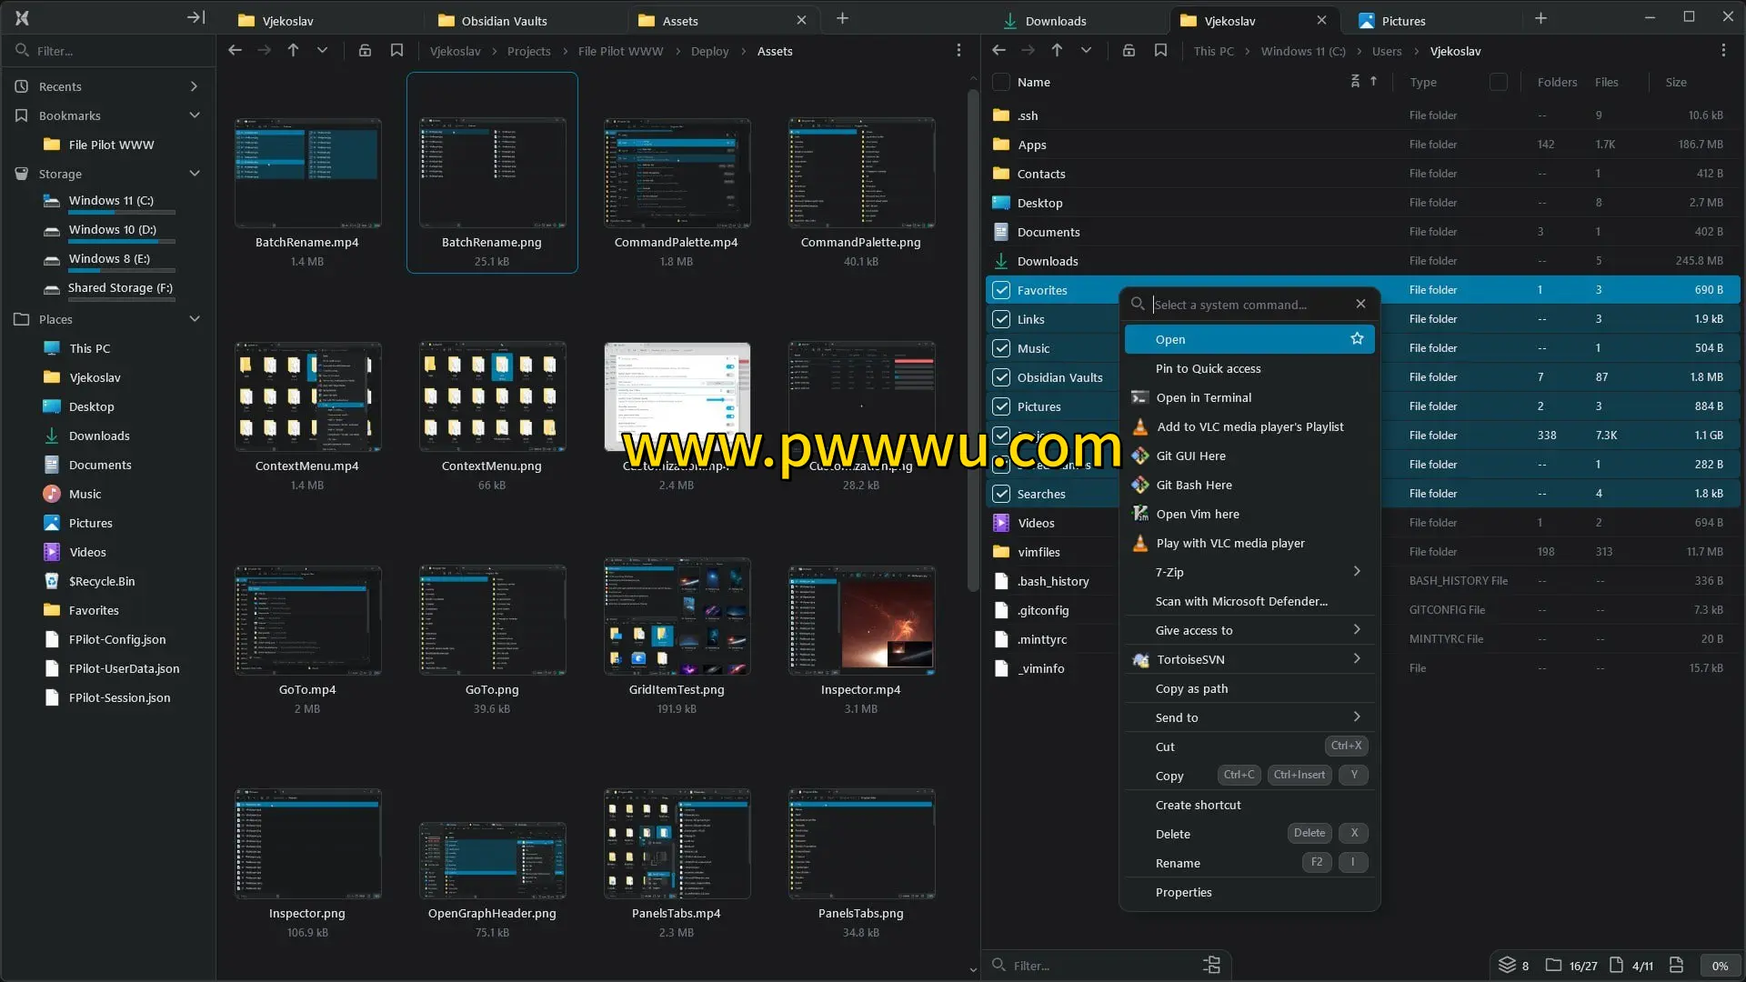The width and height of the screenshot is (1746, 982).
Task: Collapse the sidebar with the arrow icon
Action: pos(196,17)
